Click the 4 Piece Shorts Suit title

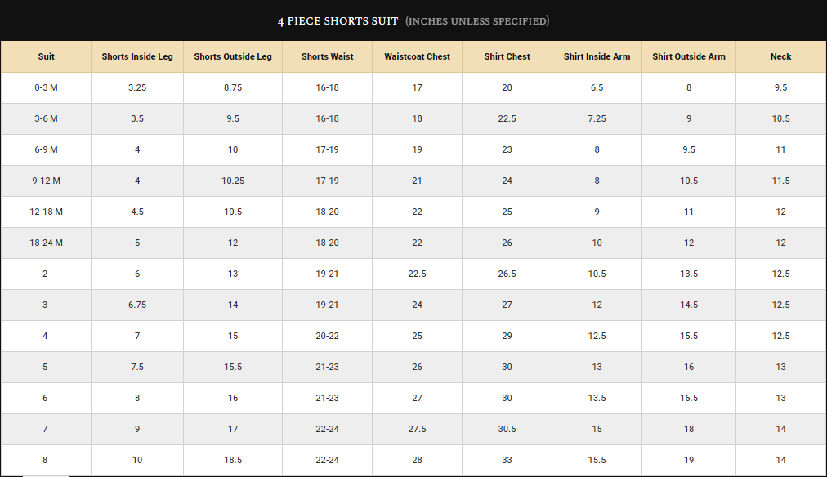click(338, 20)
